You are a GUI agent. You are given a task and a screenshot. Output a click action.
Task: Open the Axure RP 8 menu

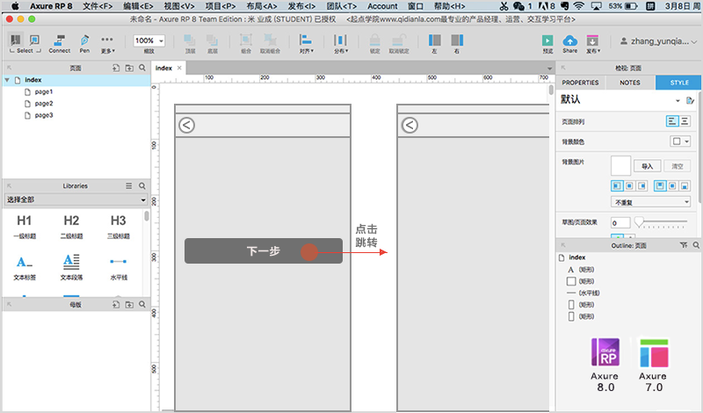click(x=51, y=6)
